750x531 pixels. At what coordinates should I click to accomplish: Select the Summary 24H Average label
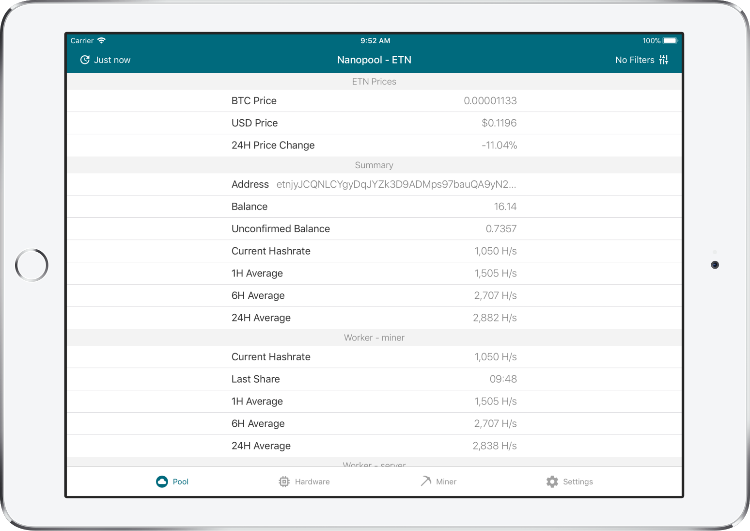261,318
